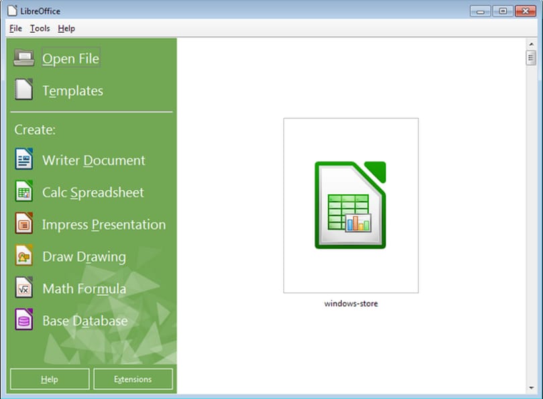Screen dimensions: 543x399
Task: Create a new Base Database
Action: 85,321
